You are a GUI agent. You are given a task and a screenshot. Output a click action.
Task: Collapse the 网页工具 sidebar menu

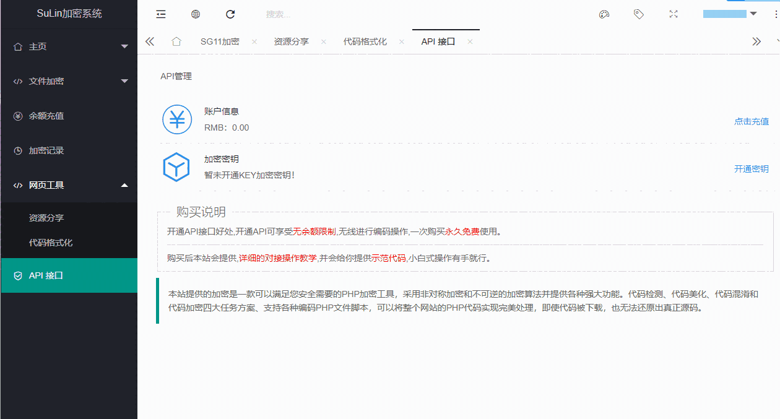pos(69,185)
